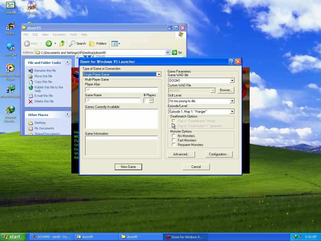Check Play in DeathMatch Mode option
The width and height of the screenshot is (321, 241).
pyautogui.click(x=174, y=121)
